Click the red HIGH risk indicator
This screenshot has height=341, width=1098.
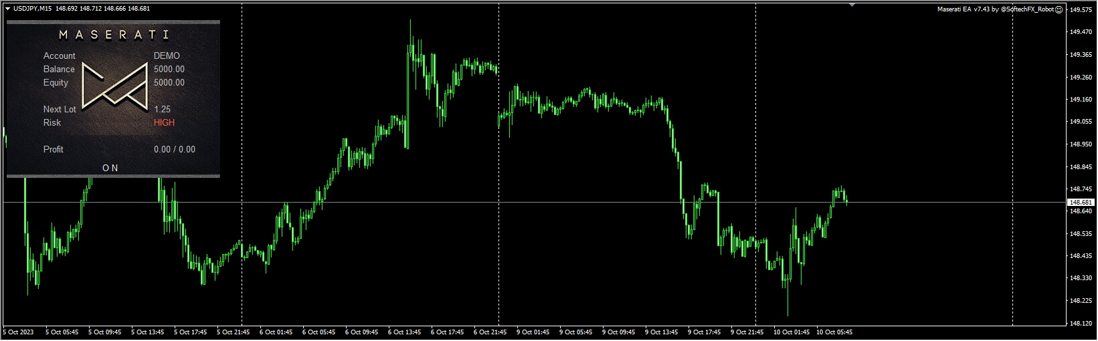point(164,122)
